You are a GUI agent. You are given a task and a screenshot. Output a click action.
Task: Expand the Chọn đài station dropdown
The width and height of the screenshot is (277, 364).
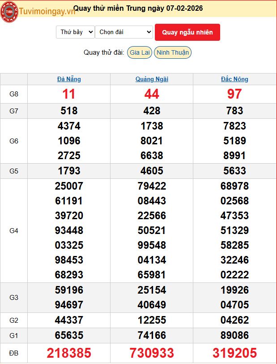(x=124, y=32)
